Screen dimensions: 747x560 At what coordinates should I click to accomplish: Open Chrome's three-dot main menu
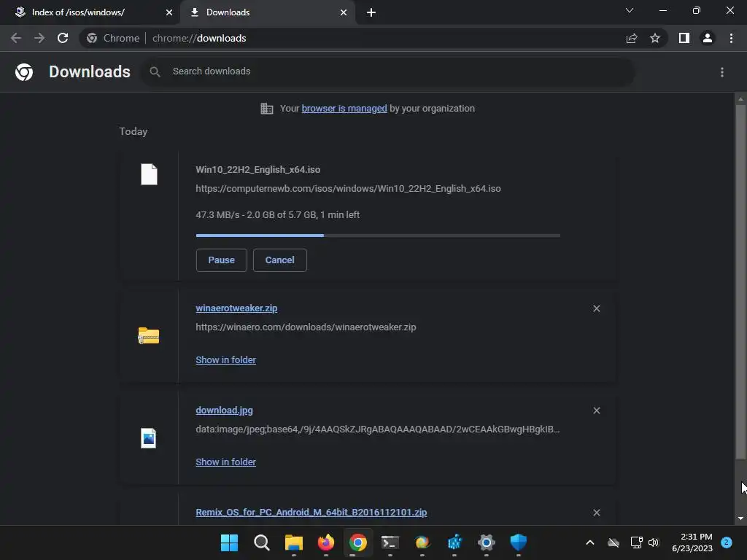pyautogui.click(x=731, y=38)
